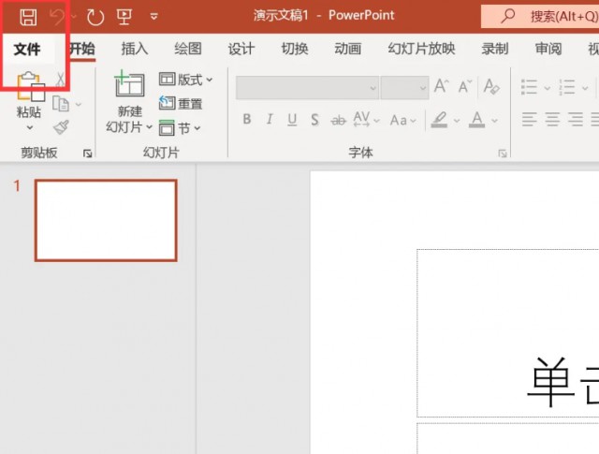The height and width of the screenshot is (454, 599).
Task: Click the title placeholder on the slide
Action: [507, 333]
